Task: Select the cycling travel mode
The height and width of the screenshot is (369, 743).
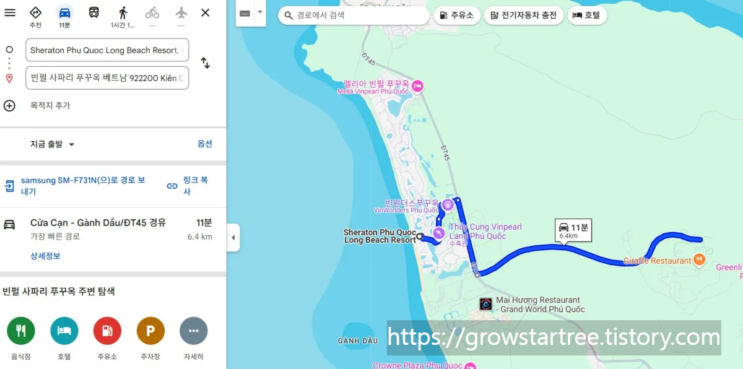Action: [152, 17]
